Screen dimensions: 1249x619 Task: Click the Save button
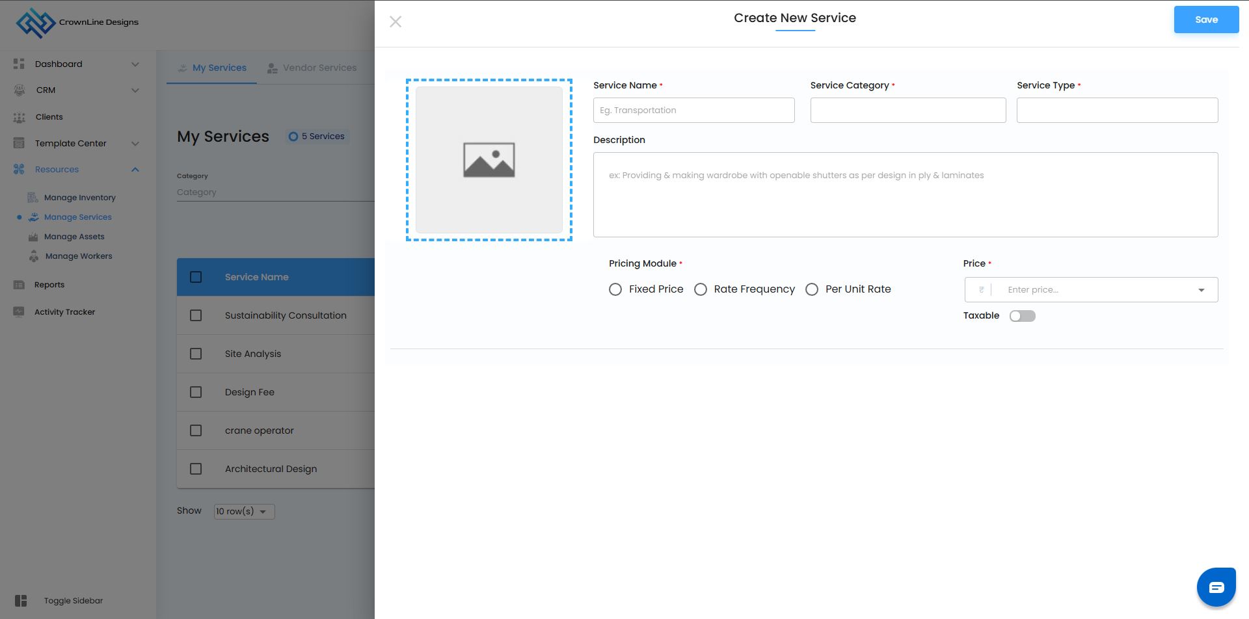[1205, 20]
